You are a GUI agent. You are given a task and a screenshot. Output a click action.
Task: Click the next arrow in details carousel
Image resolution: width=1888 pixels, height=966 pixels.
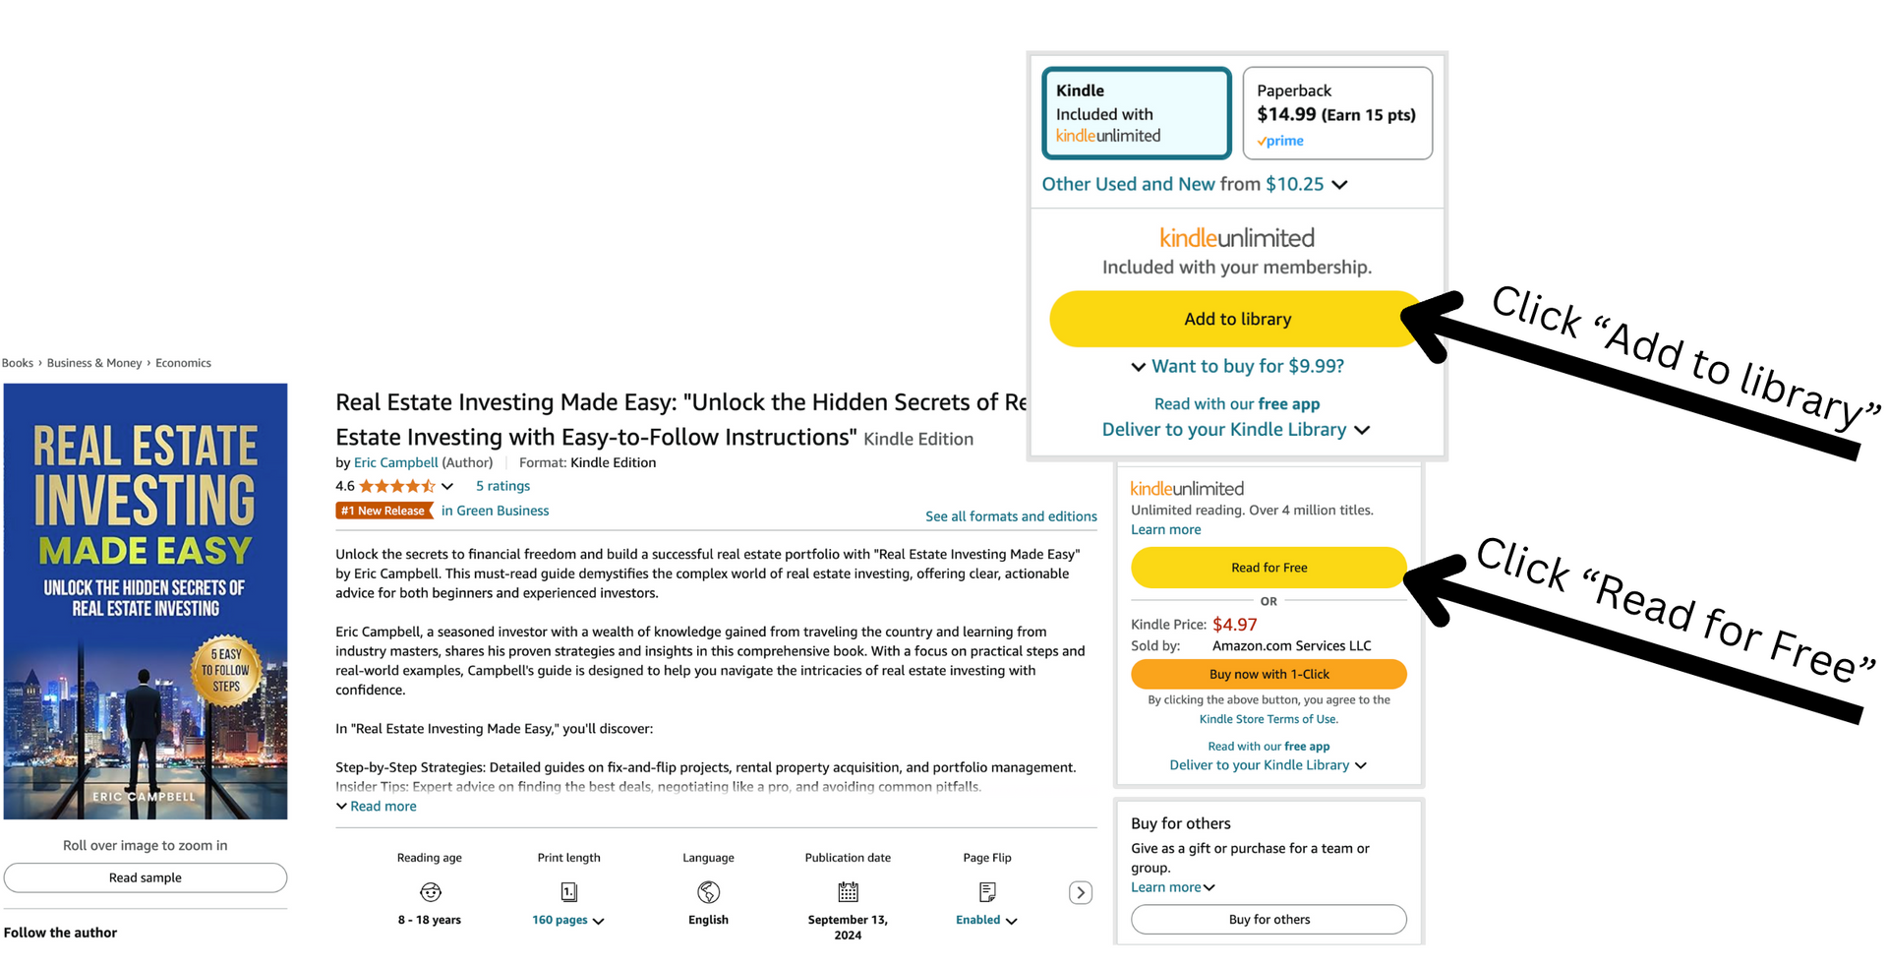click(1081, 892)
